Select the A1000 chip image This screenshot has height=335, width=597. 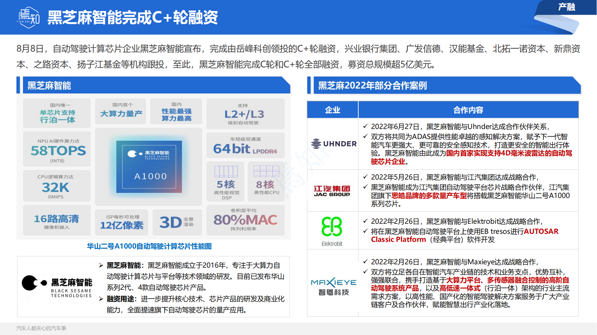(x=149, y=167)
